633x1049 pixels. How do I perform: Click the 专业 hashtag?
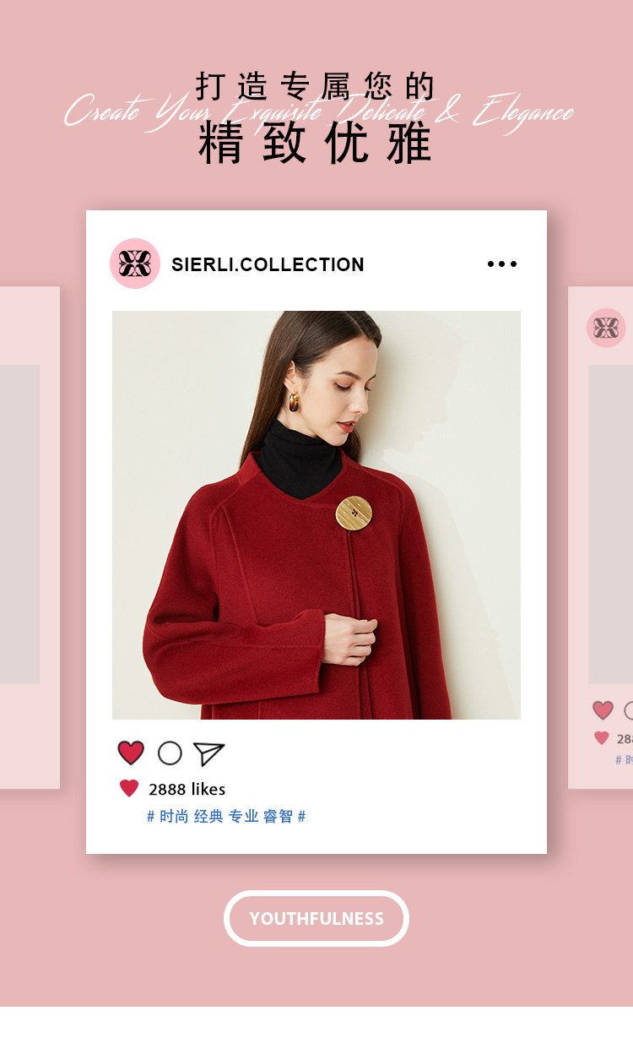click(243, 817)
